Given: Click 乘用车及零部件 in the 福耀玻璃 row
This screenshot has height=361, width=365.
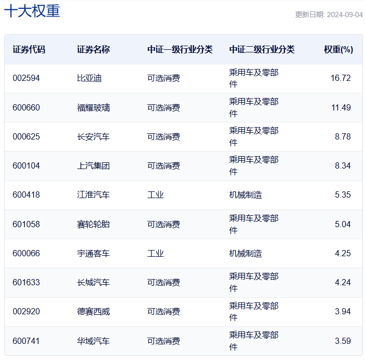Looking at the screenshot, I should click(x=254, y=108).
